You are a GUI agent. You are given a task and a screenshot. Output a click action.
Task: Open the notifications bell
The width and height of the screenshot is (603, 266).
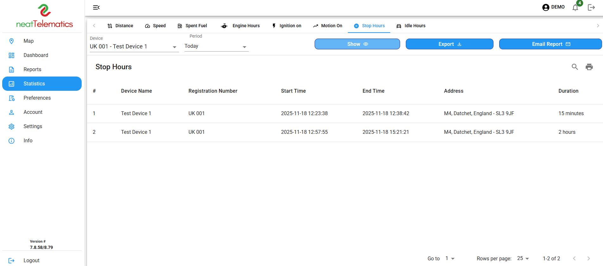[575, 8]
